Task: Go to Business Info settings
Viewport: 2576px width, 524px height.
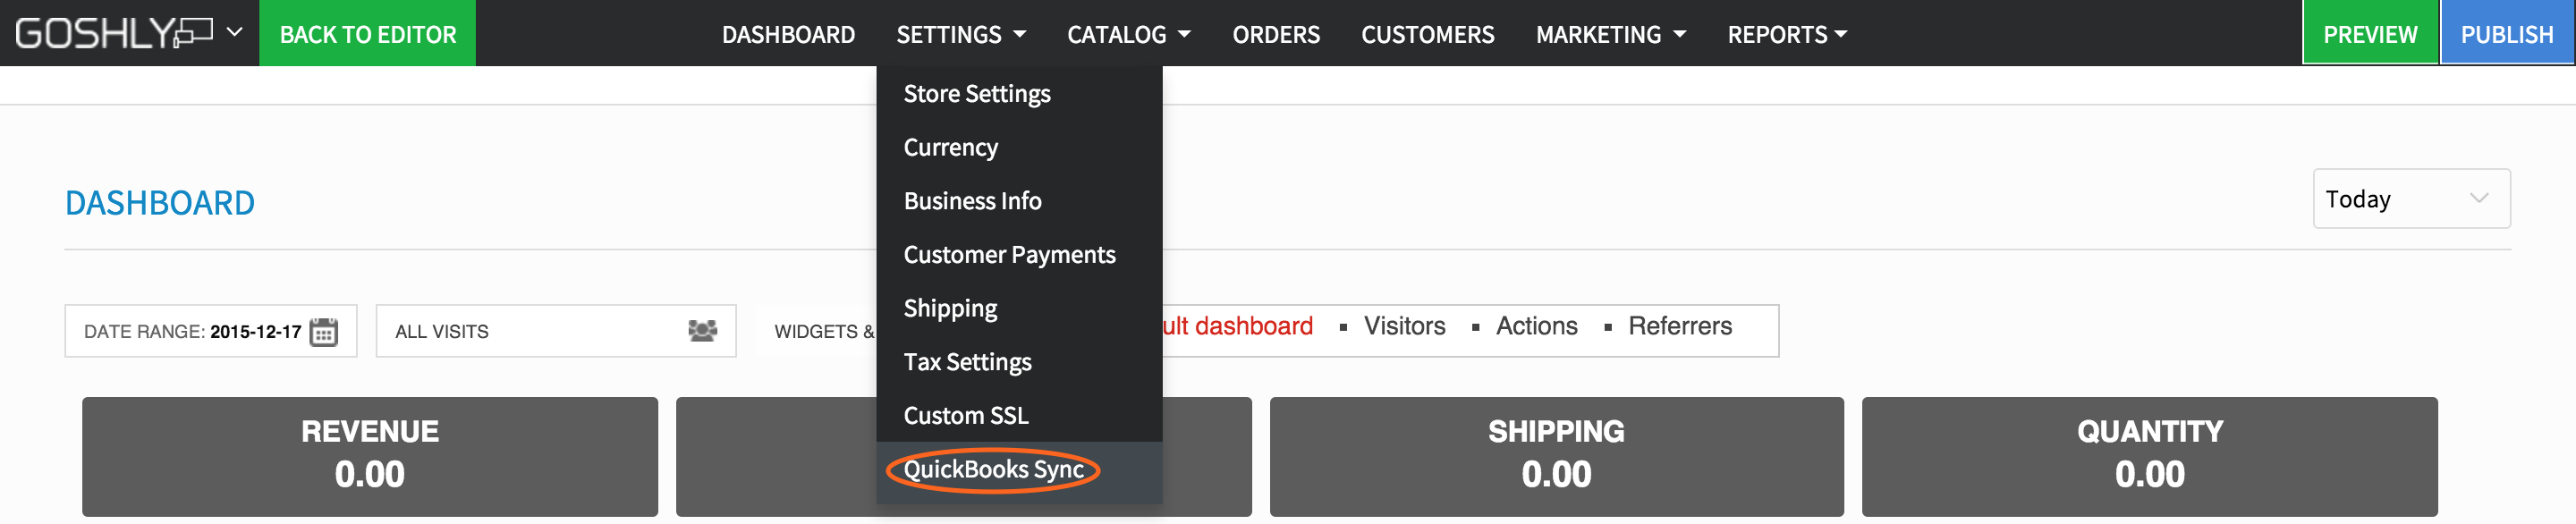Action: [x=971, y=200]
